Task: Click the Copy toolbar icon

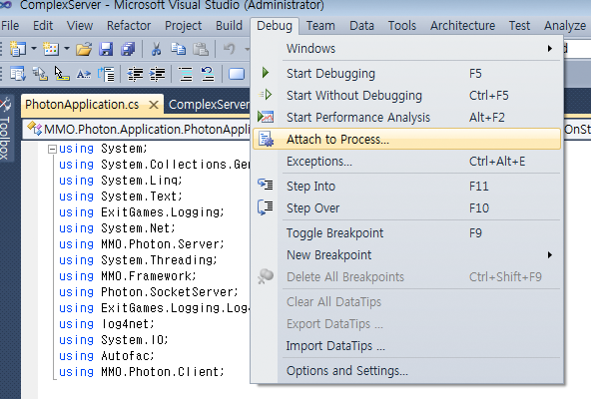Action: tap(178, 49)
